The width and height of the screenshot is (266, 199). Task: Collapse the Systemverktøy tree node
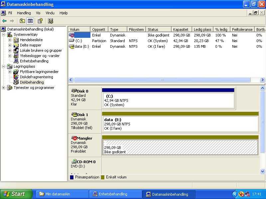click(3, 35)
